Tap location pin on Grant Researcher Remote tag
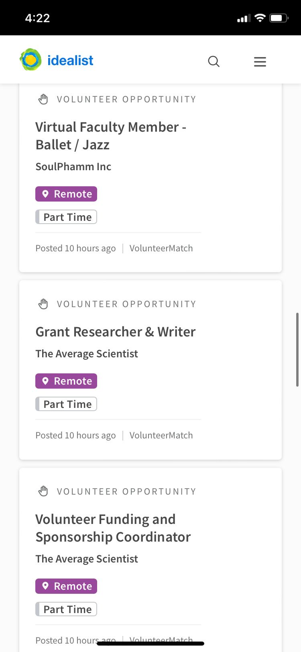301x652 pixels. click(45, 381)
